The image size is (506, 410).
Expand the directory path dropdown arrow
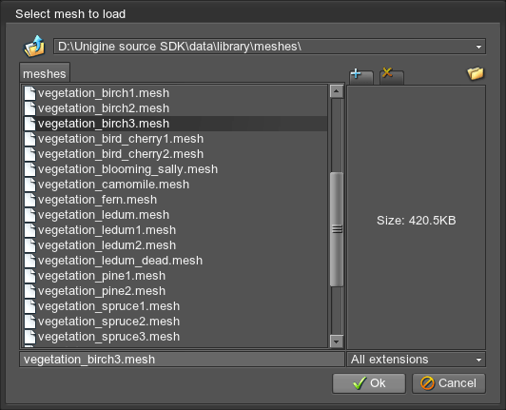pos(479,47)
